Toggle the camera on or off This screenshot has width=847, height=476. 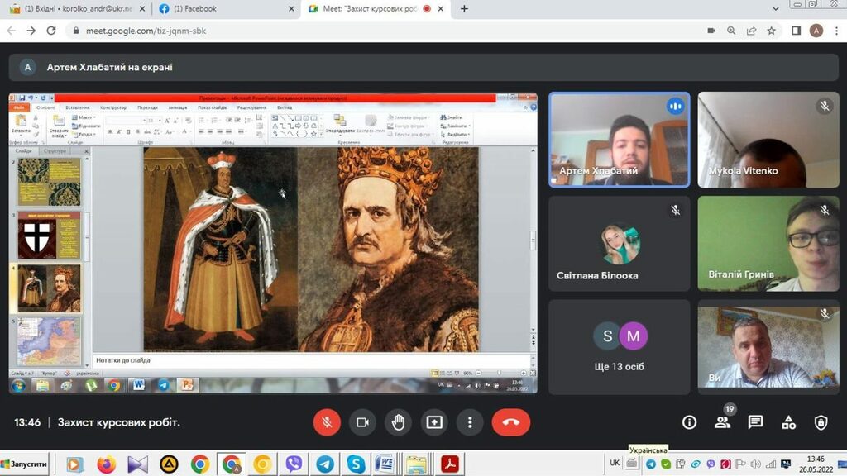[362, 422]
